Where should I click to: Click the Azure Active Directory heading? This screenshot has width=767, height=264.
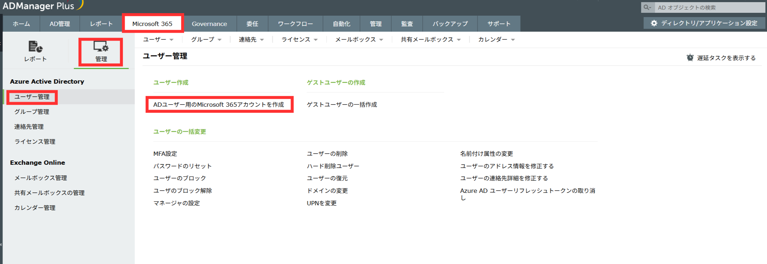pos(47,81)
